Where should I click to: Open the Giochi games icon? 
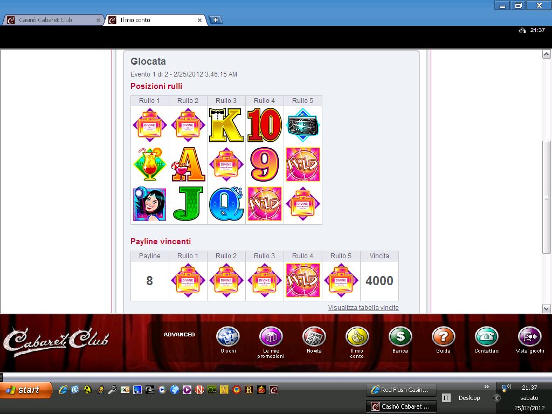tap(228, 337)
